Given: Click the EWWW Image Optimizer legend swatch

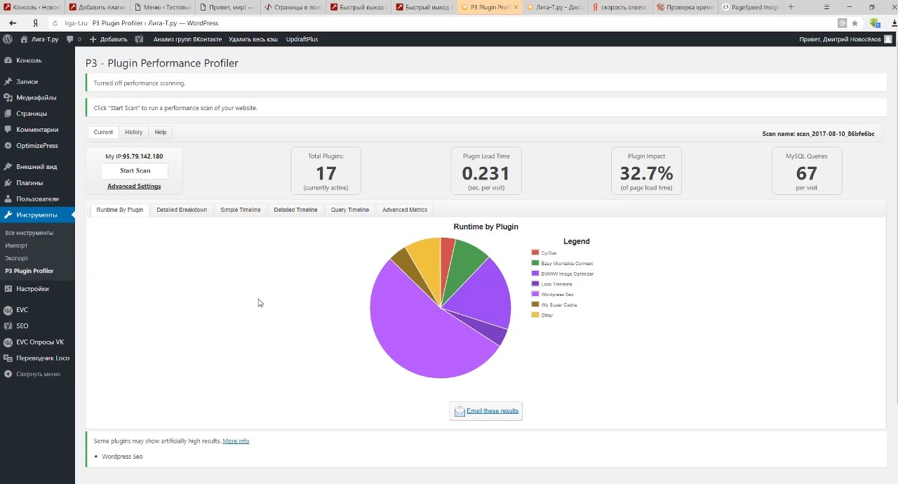Looking at the screenshot, I should tap(535, 274).
